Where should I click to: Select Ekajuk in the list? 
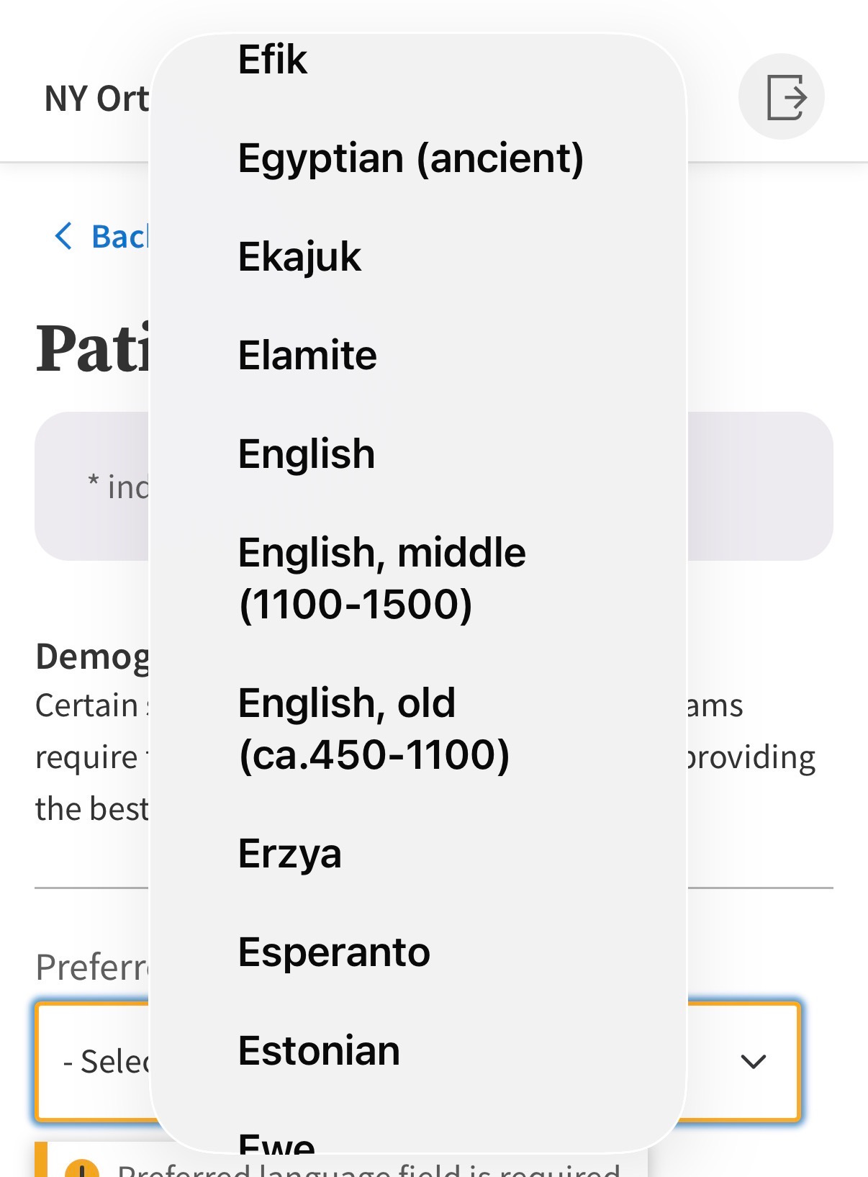point(417,256)
